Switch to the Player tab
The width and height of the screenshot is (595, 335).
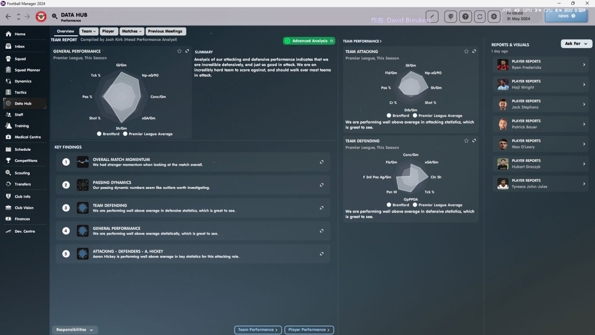coord(108,32)
